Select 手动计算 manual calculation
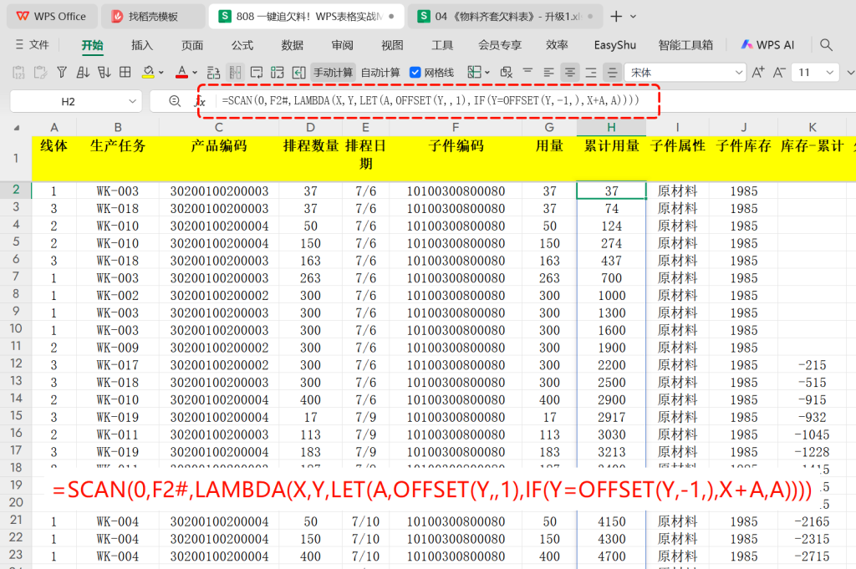This screenshot has width=856, height=569. [333, 73]
